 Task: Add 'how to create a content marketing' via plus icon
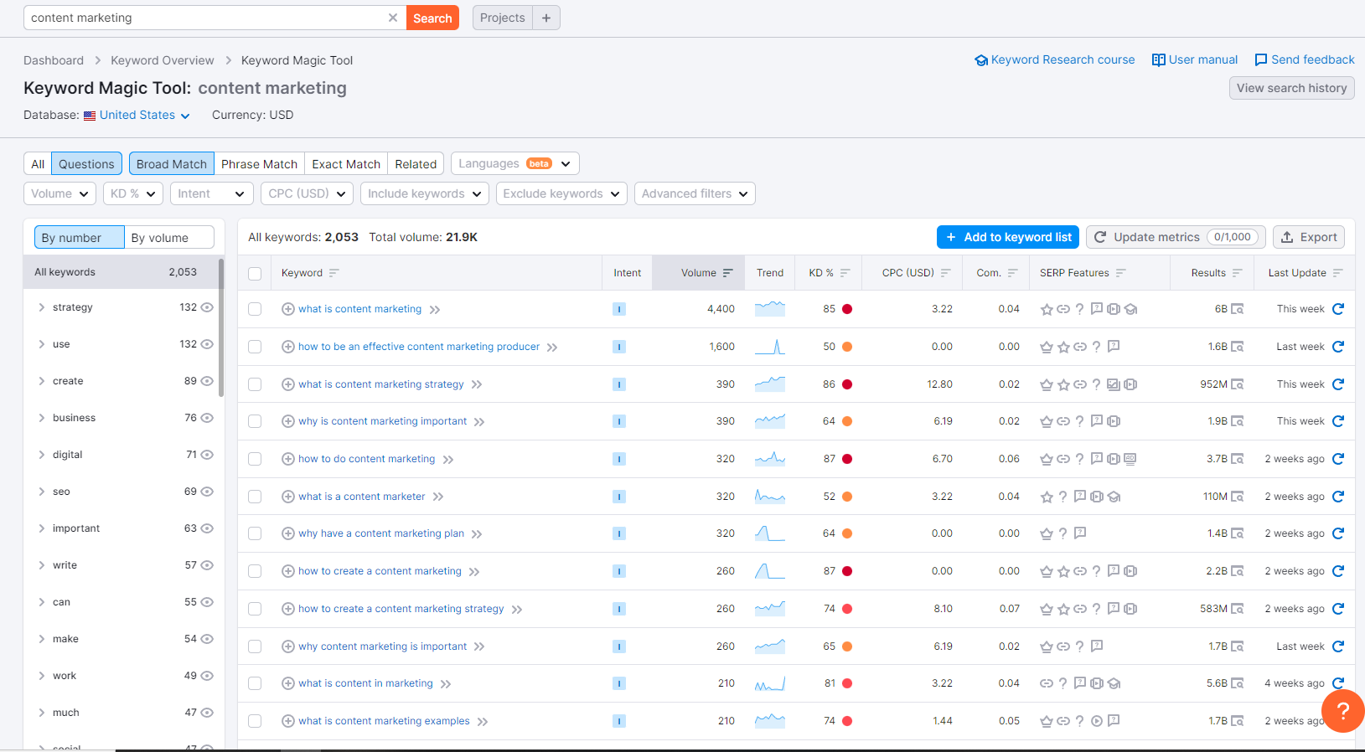coord(288,571)
